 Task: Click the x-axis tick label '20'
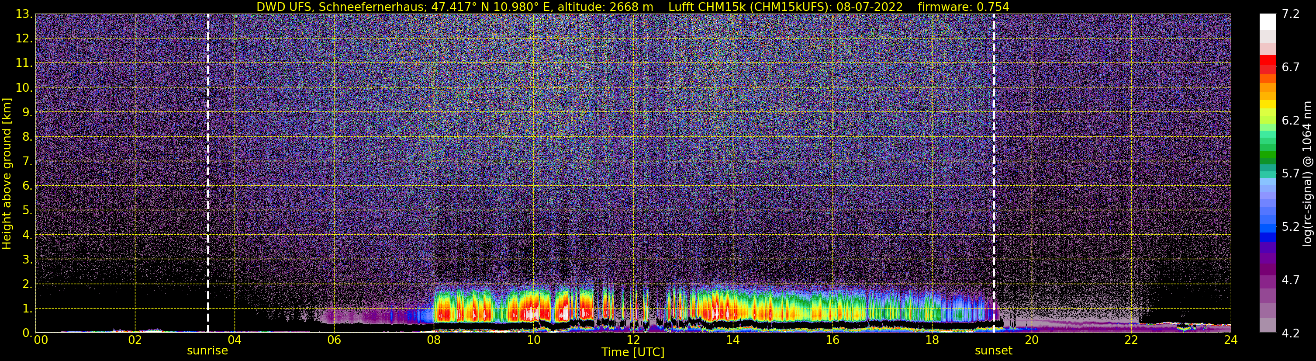coord(1032,340)
